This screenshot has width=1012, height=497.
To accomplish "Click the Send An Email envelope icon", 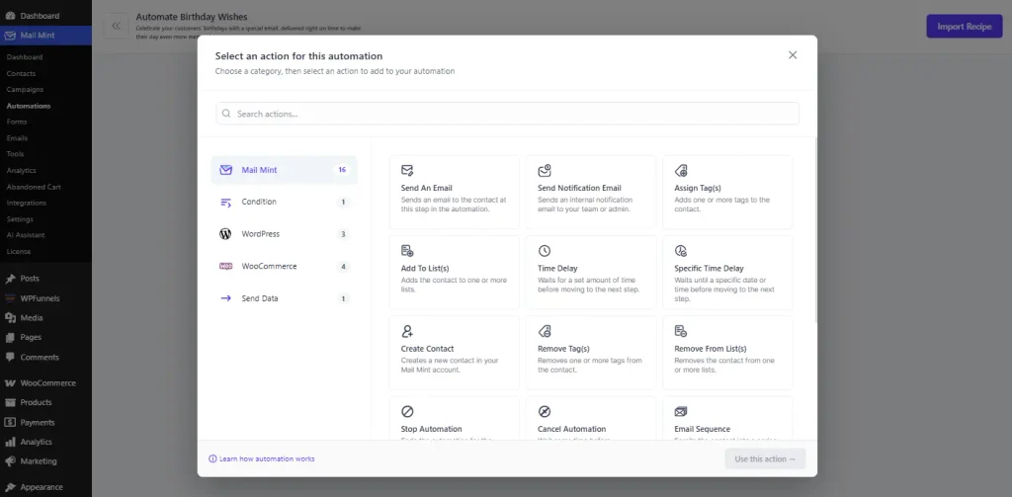I will (x=407, y=170).
